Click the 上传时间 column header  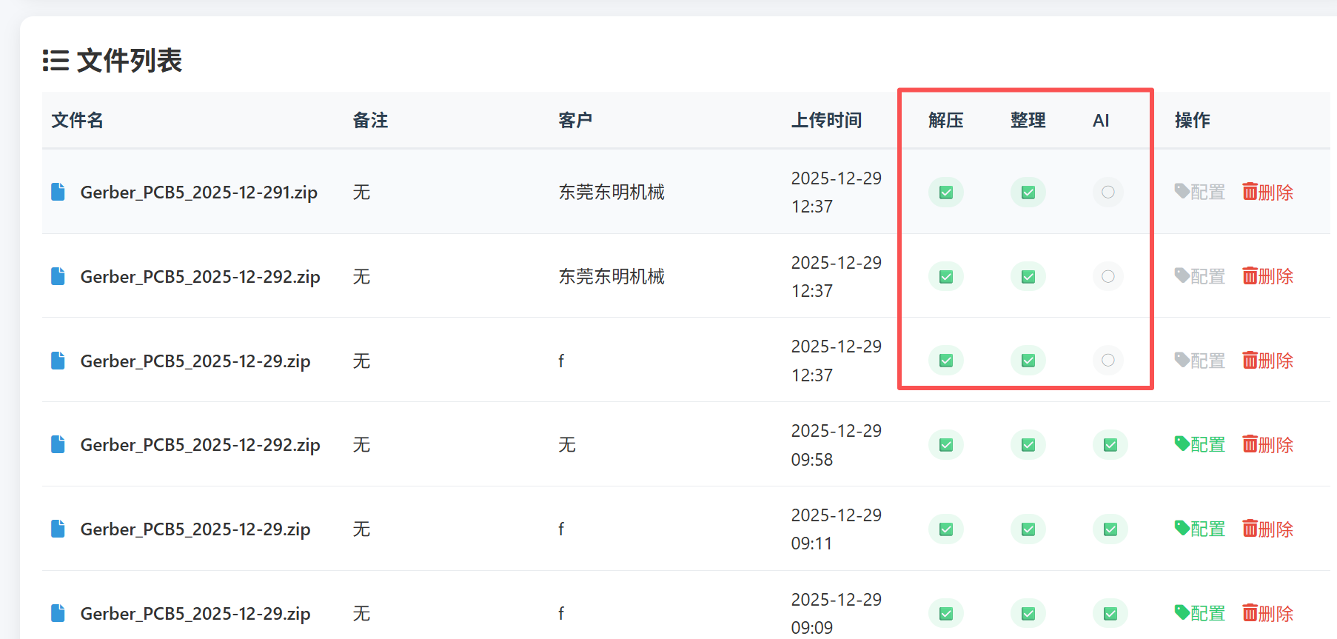[x=826, y=120]
